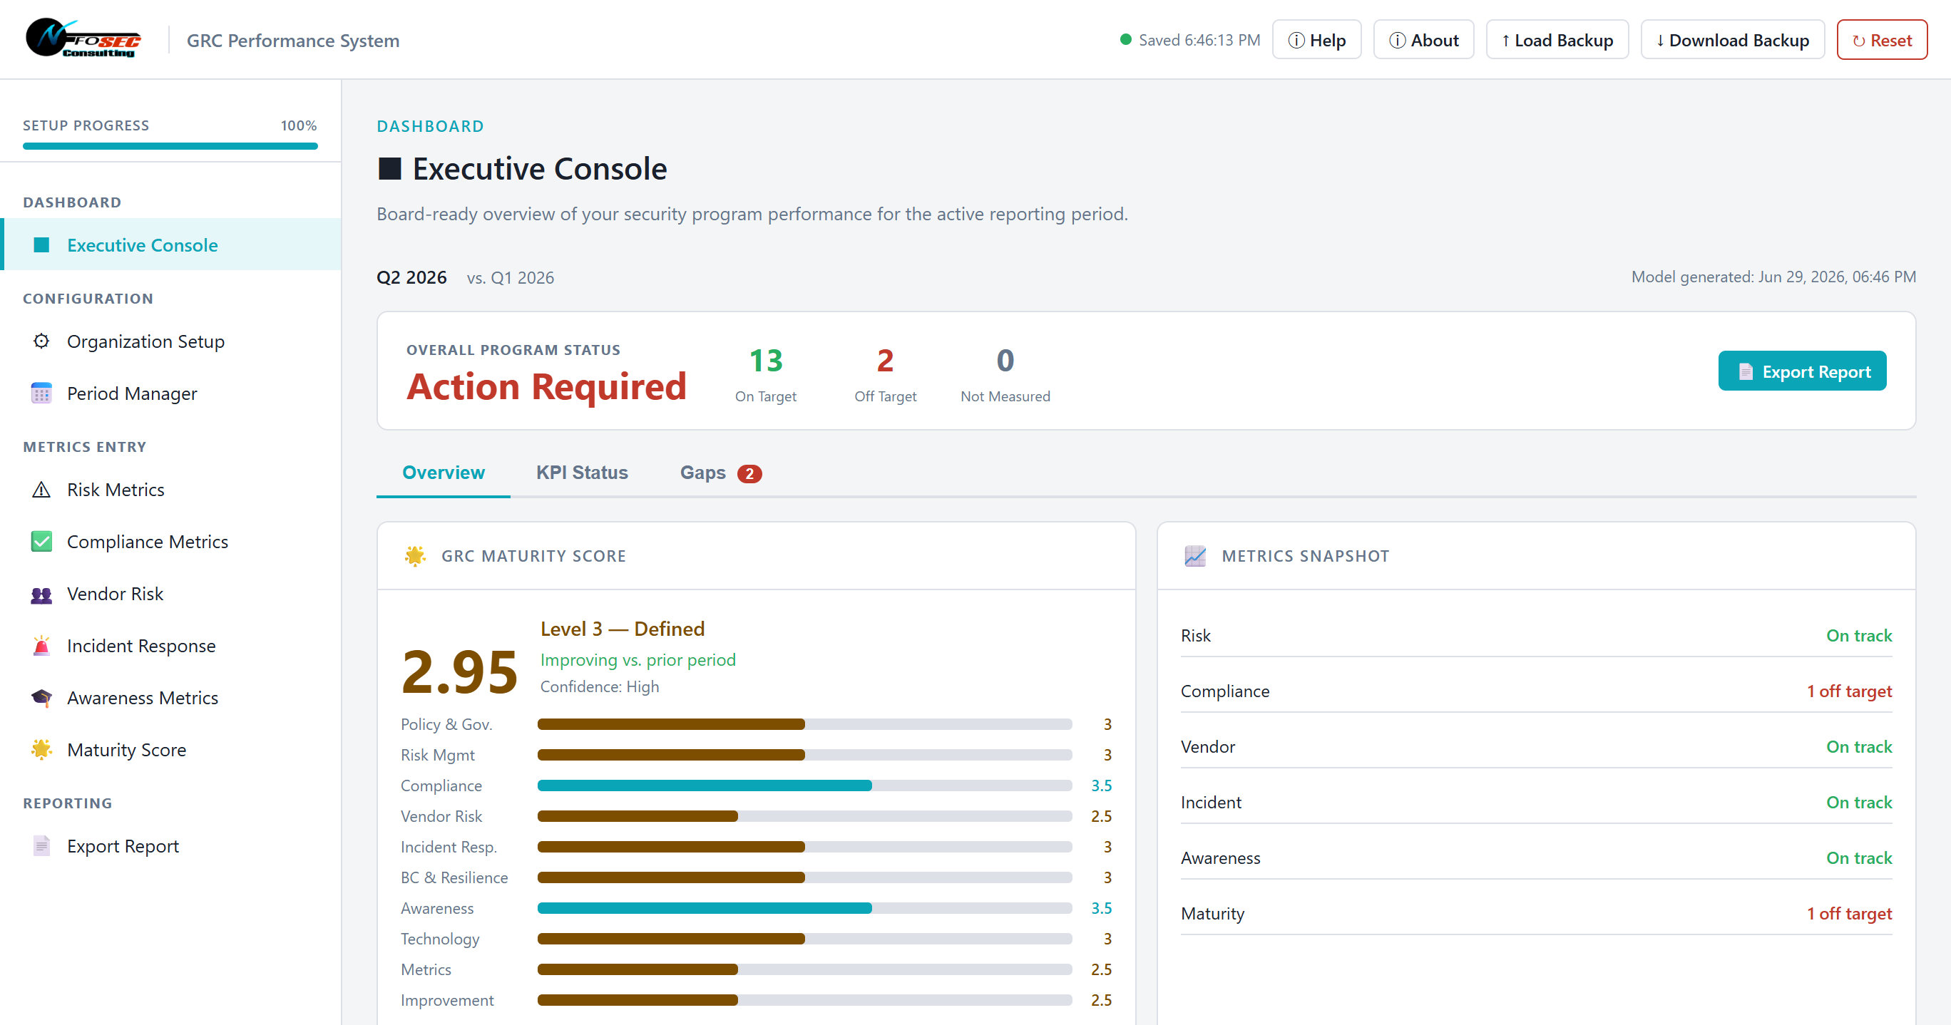Click the Risk row in Metrics Snapshot
Screen dimensions: 1951x1025
coord(1536,635)
